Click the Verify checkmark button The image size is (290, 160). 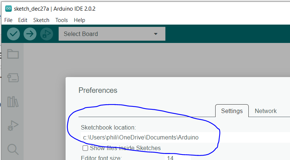[14, 34]
